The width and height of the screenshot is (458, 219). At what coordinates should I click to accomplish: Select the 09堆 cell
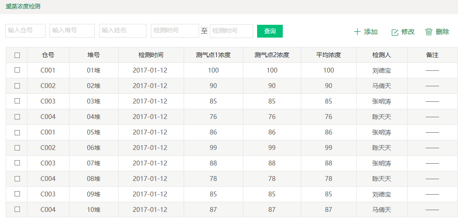coord(94,194)
